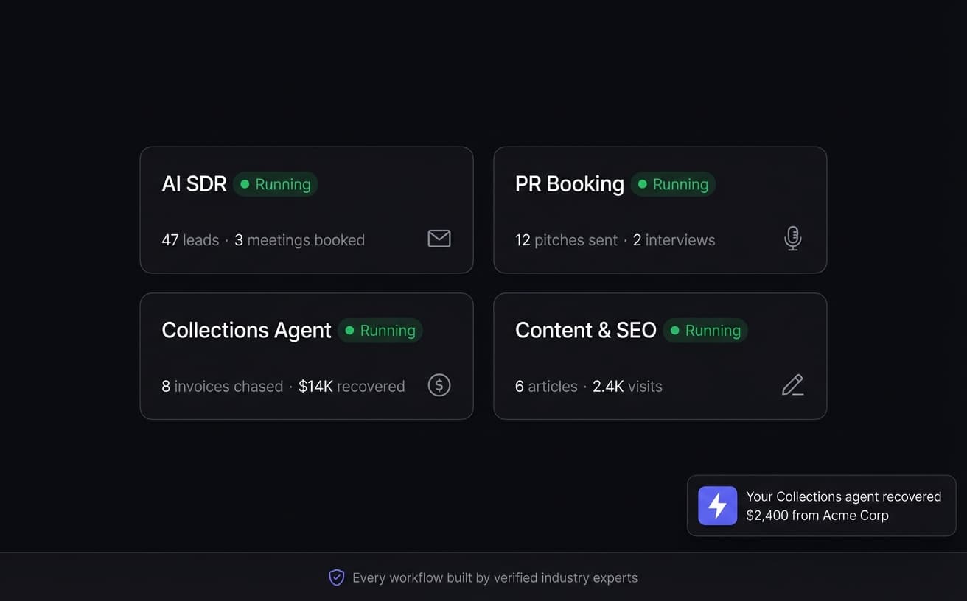Viewport: 967px width, 601px height.
Task: Expand the PR Booking card for details
Action: click(x=660, y=210)
